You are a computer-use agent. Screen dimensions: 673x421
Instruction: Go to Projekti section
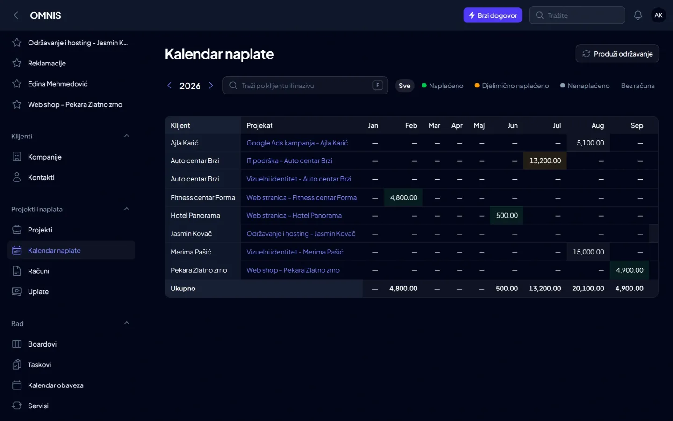(x=71, y=230)
